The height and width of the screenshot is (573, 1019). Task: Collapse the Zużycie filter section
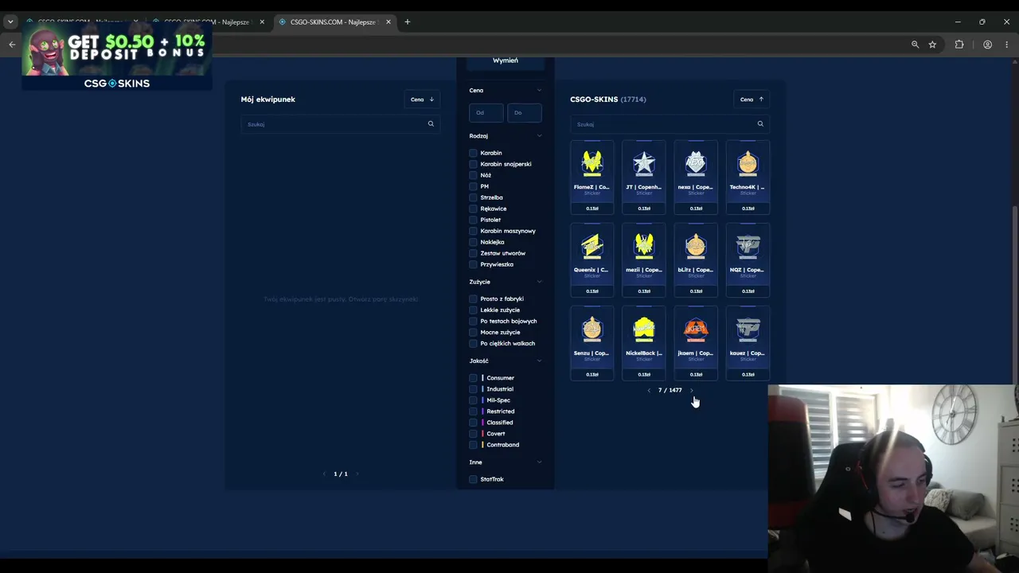pyautogui.click(x=539, y=282)
